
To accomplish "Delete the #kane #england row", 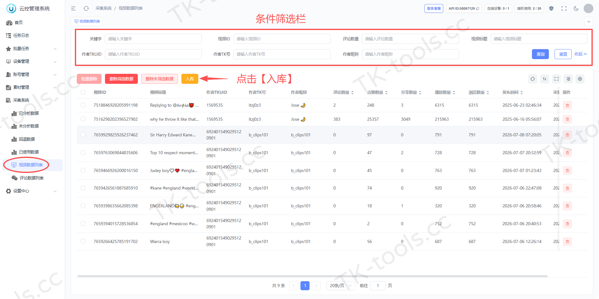I will (567, 188).
